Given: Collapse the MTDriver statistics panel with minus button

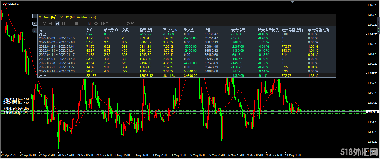Looking at the screenshot, I should pyautogui.click(x=35, y=17).
